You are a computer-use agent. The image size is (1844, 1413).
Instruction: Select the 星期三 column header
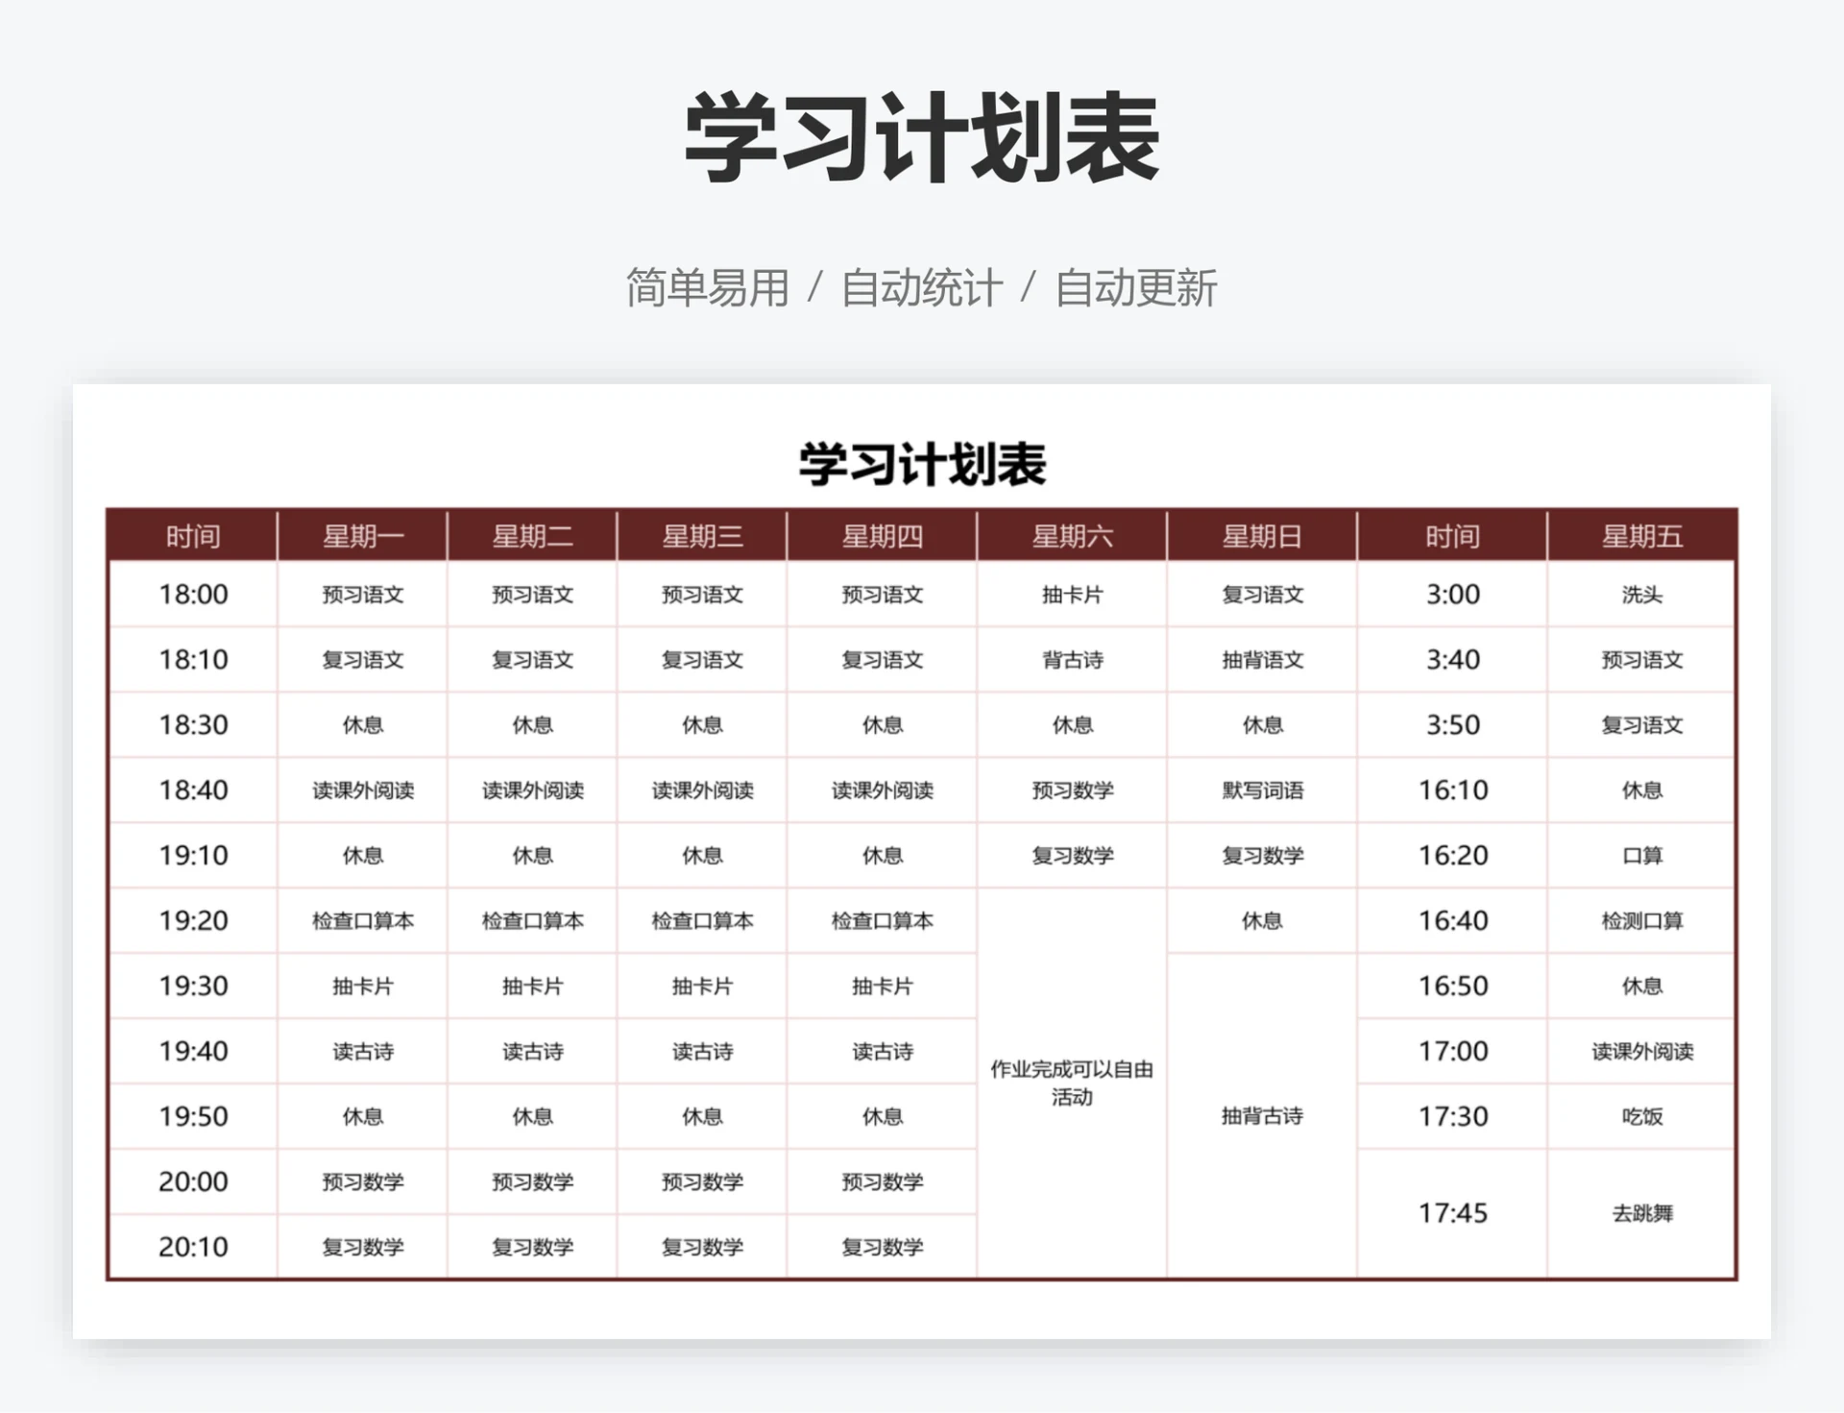tap(702, 536)
